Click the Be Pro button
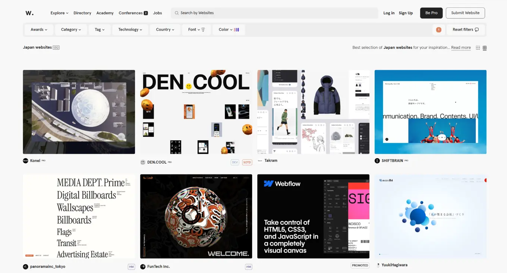507x273 pixels. (431, 13)
